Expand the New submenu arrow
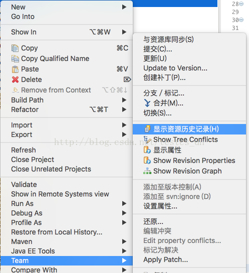The width and height of the screenshot is (249, 273). click(x=124, y=7)
